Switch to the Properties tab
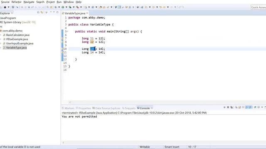Viewport: 266px width, 149px height. [83, 108]
